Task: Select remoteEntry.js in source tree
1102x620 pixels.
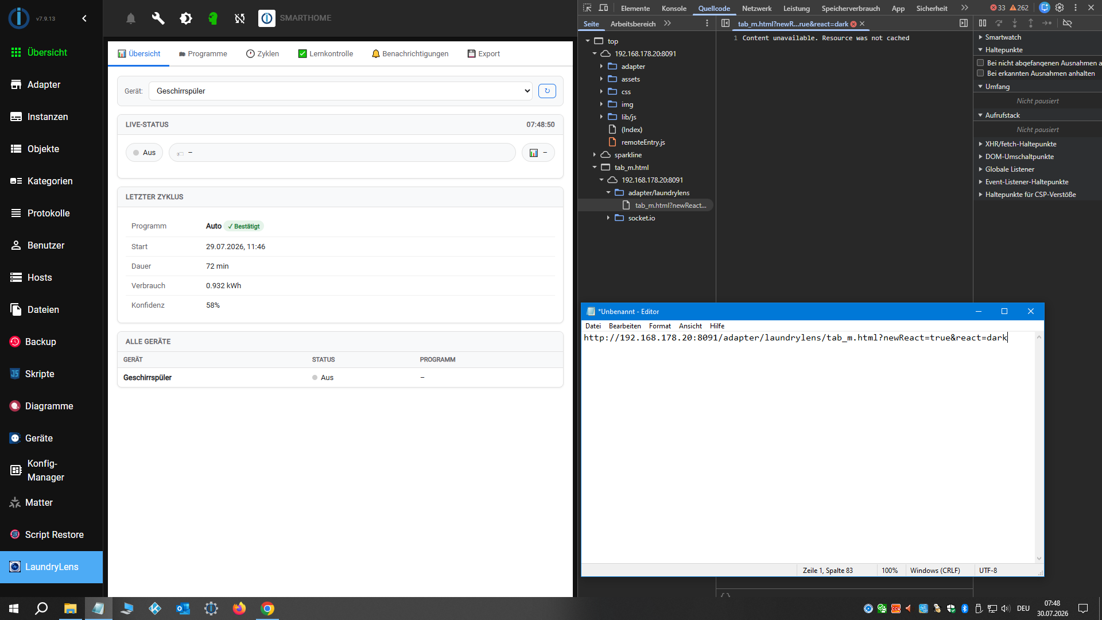Action: [x=643, y=142]
